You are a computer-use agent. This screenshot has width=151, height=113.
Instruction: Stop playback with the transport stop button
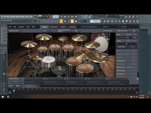tap(47, 17)
